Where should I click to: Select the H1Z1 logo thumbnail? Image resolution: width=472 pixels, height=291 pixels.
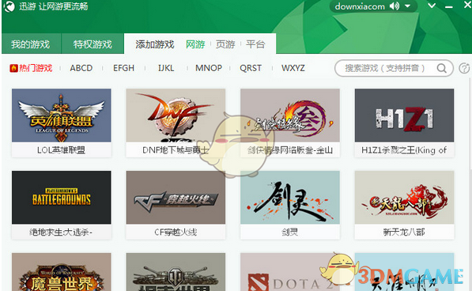click(404, 115)
